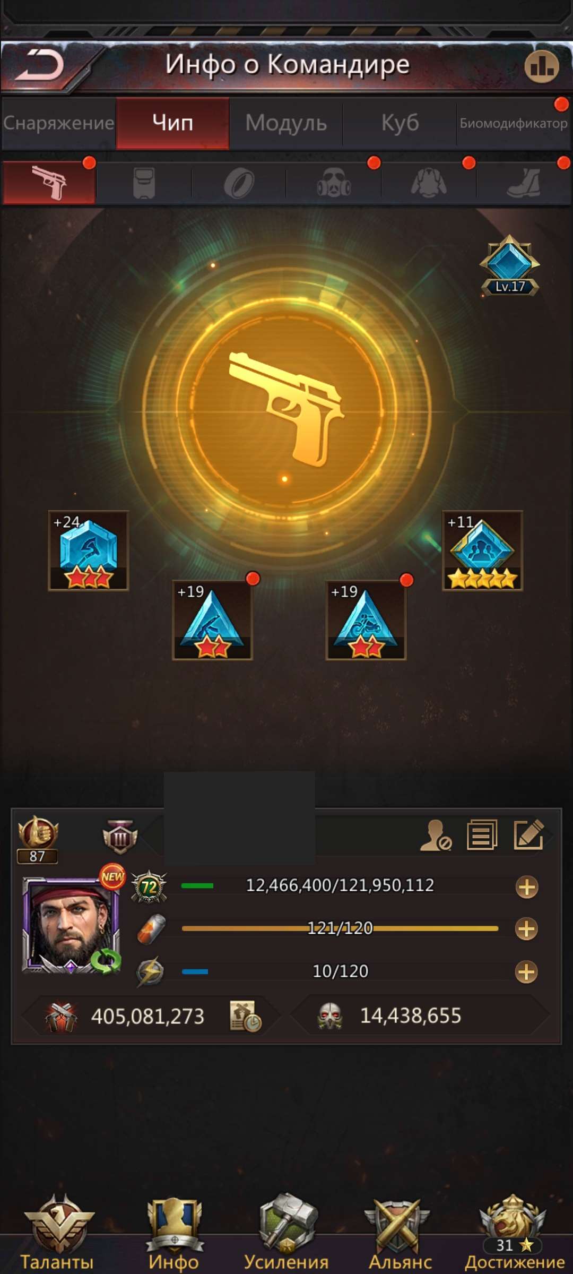Click the 121/120 stamina bar
Viewport: 573px width, 1274px height.
(x=340, y=928)
